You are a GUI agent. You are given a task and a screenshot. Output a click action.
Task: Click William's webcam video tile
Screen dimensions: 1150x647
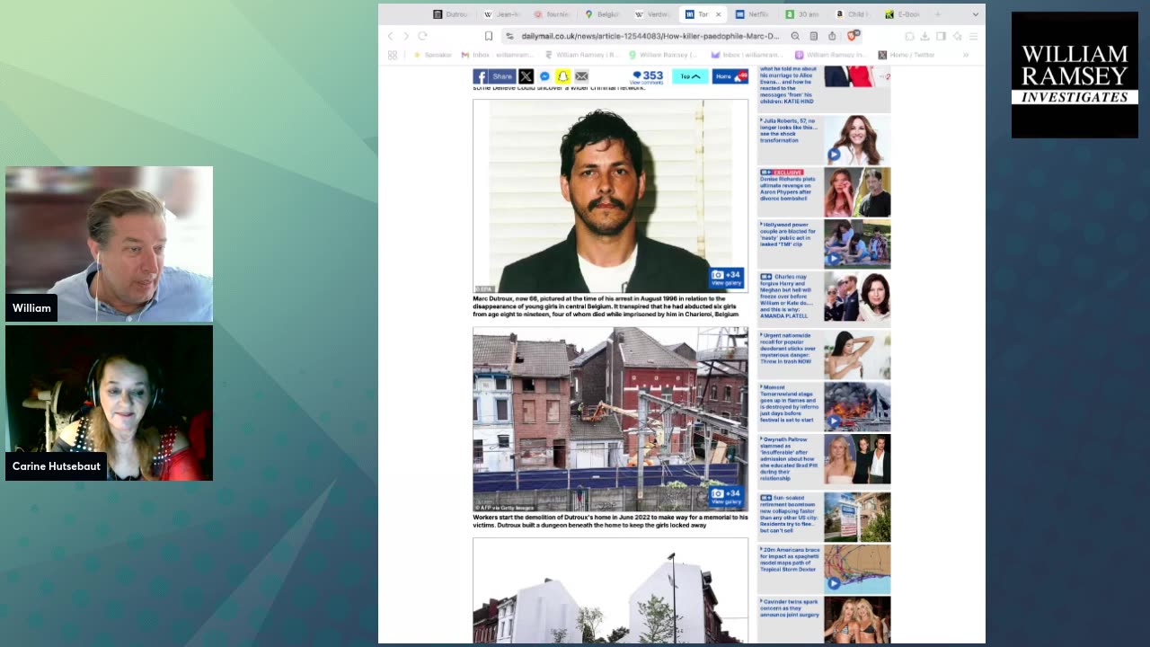pos(110,244)
